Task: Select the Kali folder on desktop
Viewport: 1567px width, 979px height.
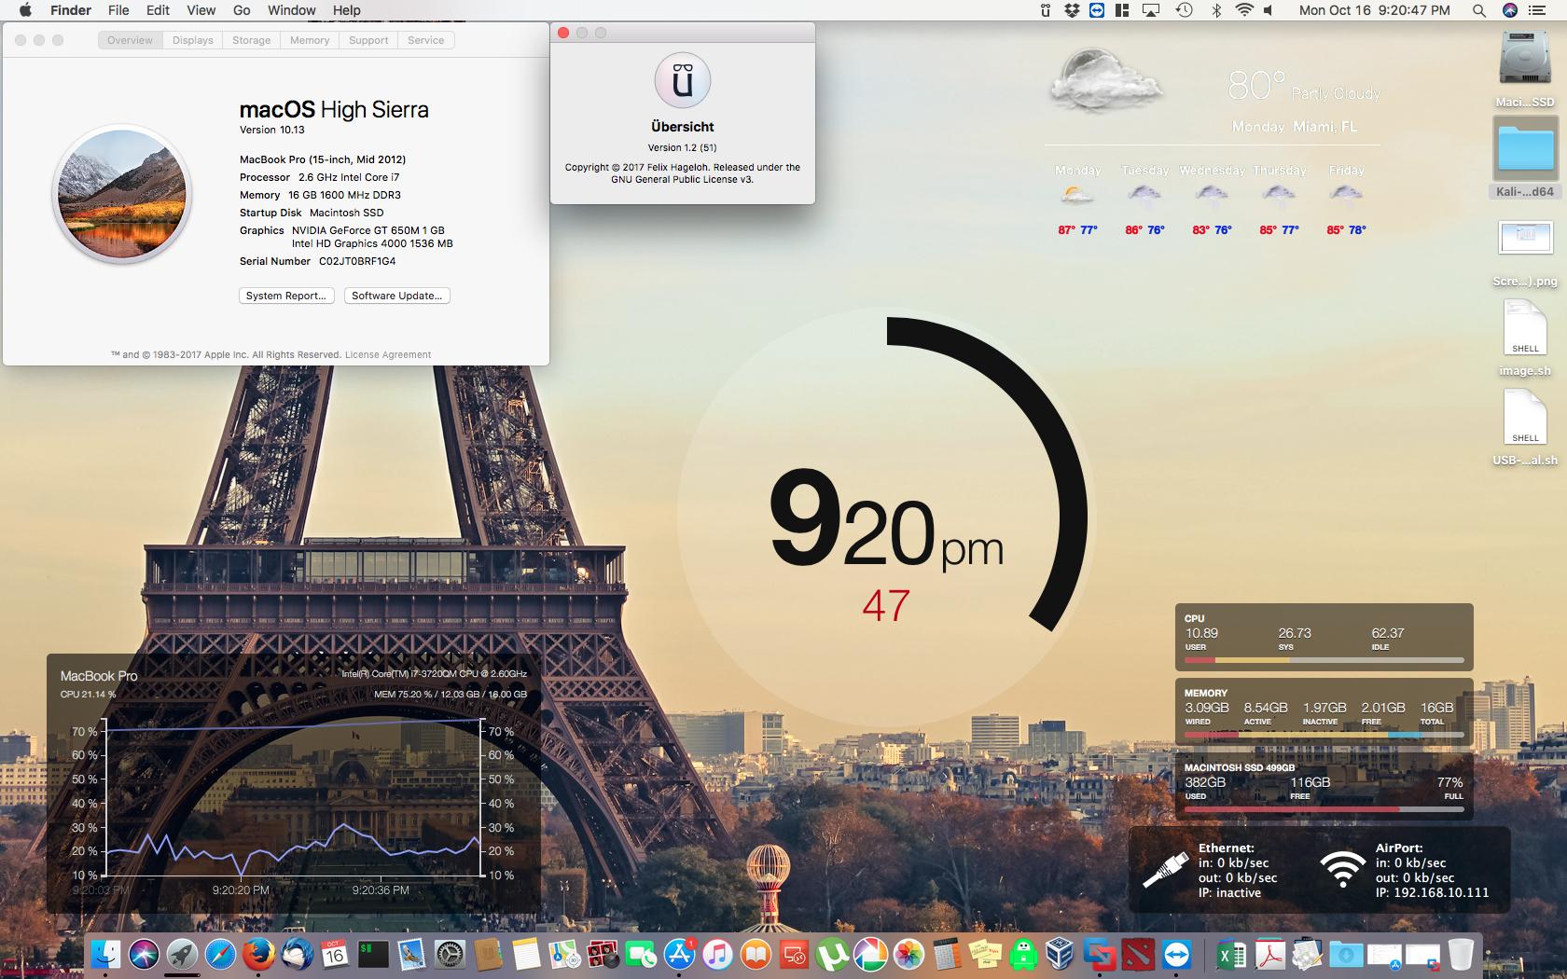Action: [1526, 158]
